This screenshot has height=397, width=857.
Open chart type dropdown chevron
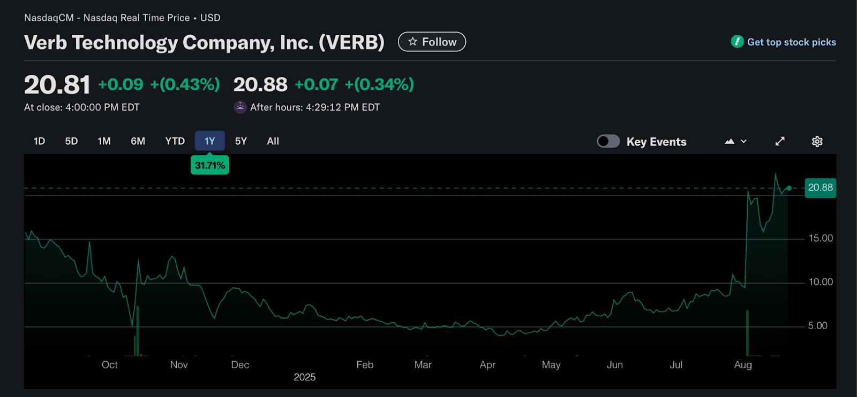744,142
